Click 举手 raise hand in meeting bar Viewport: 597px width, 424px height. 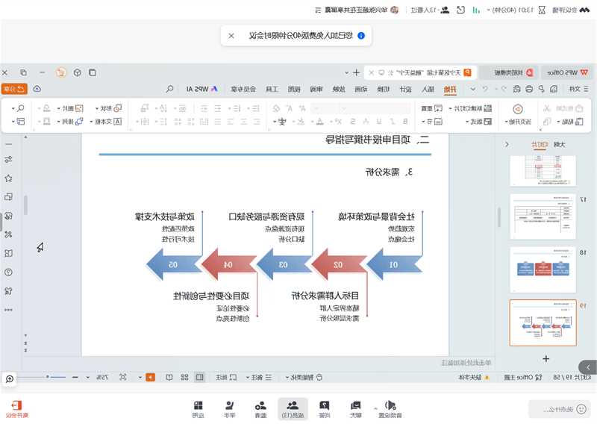229,409
